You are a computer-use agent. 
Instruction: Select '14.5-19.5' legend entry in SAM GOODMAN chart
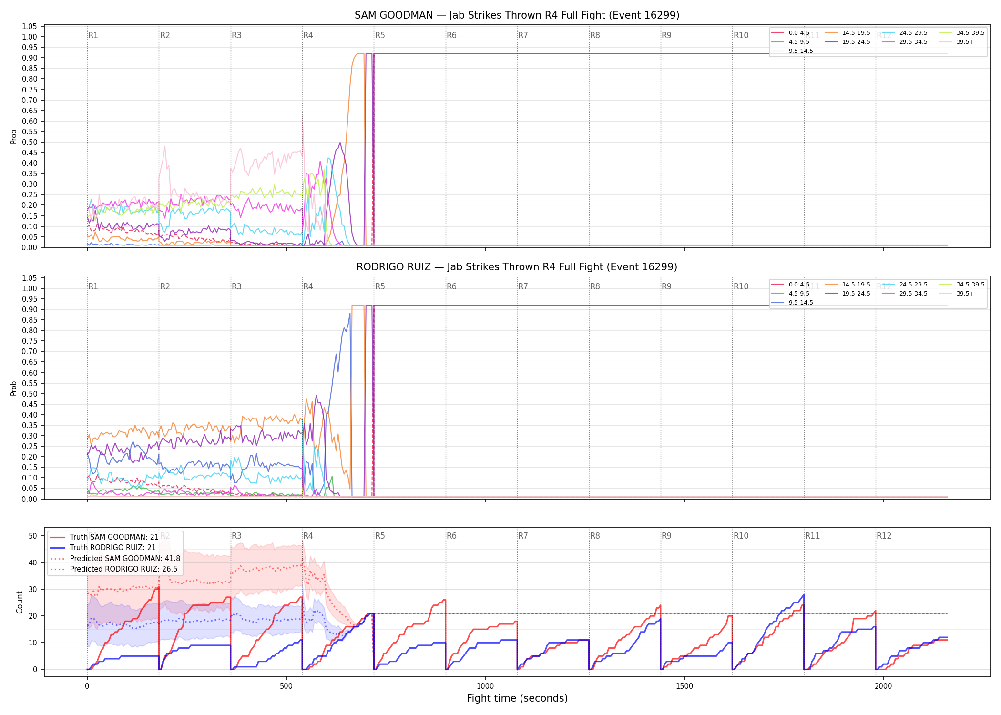tap(848, 33)
